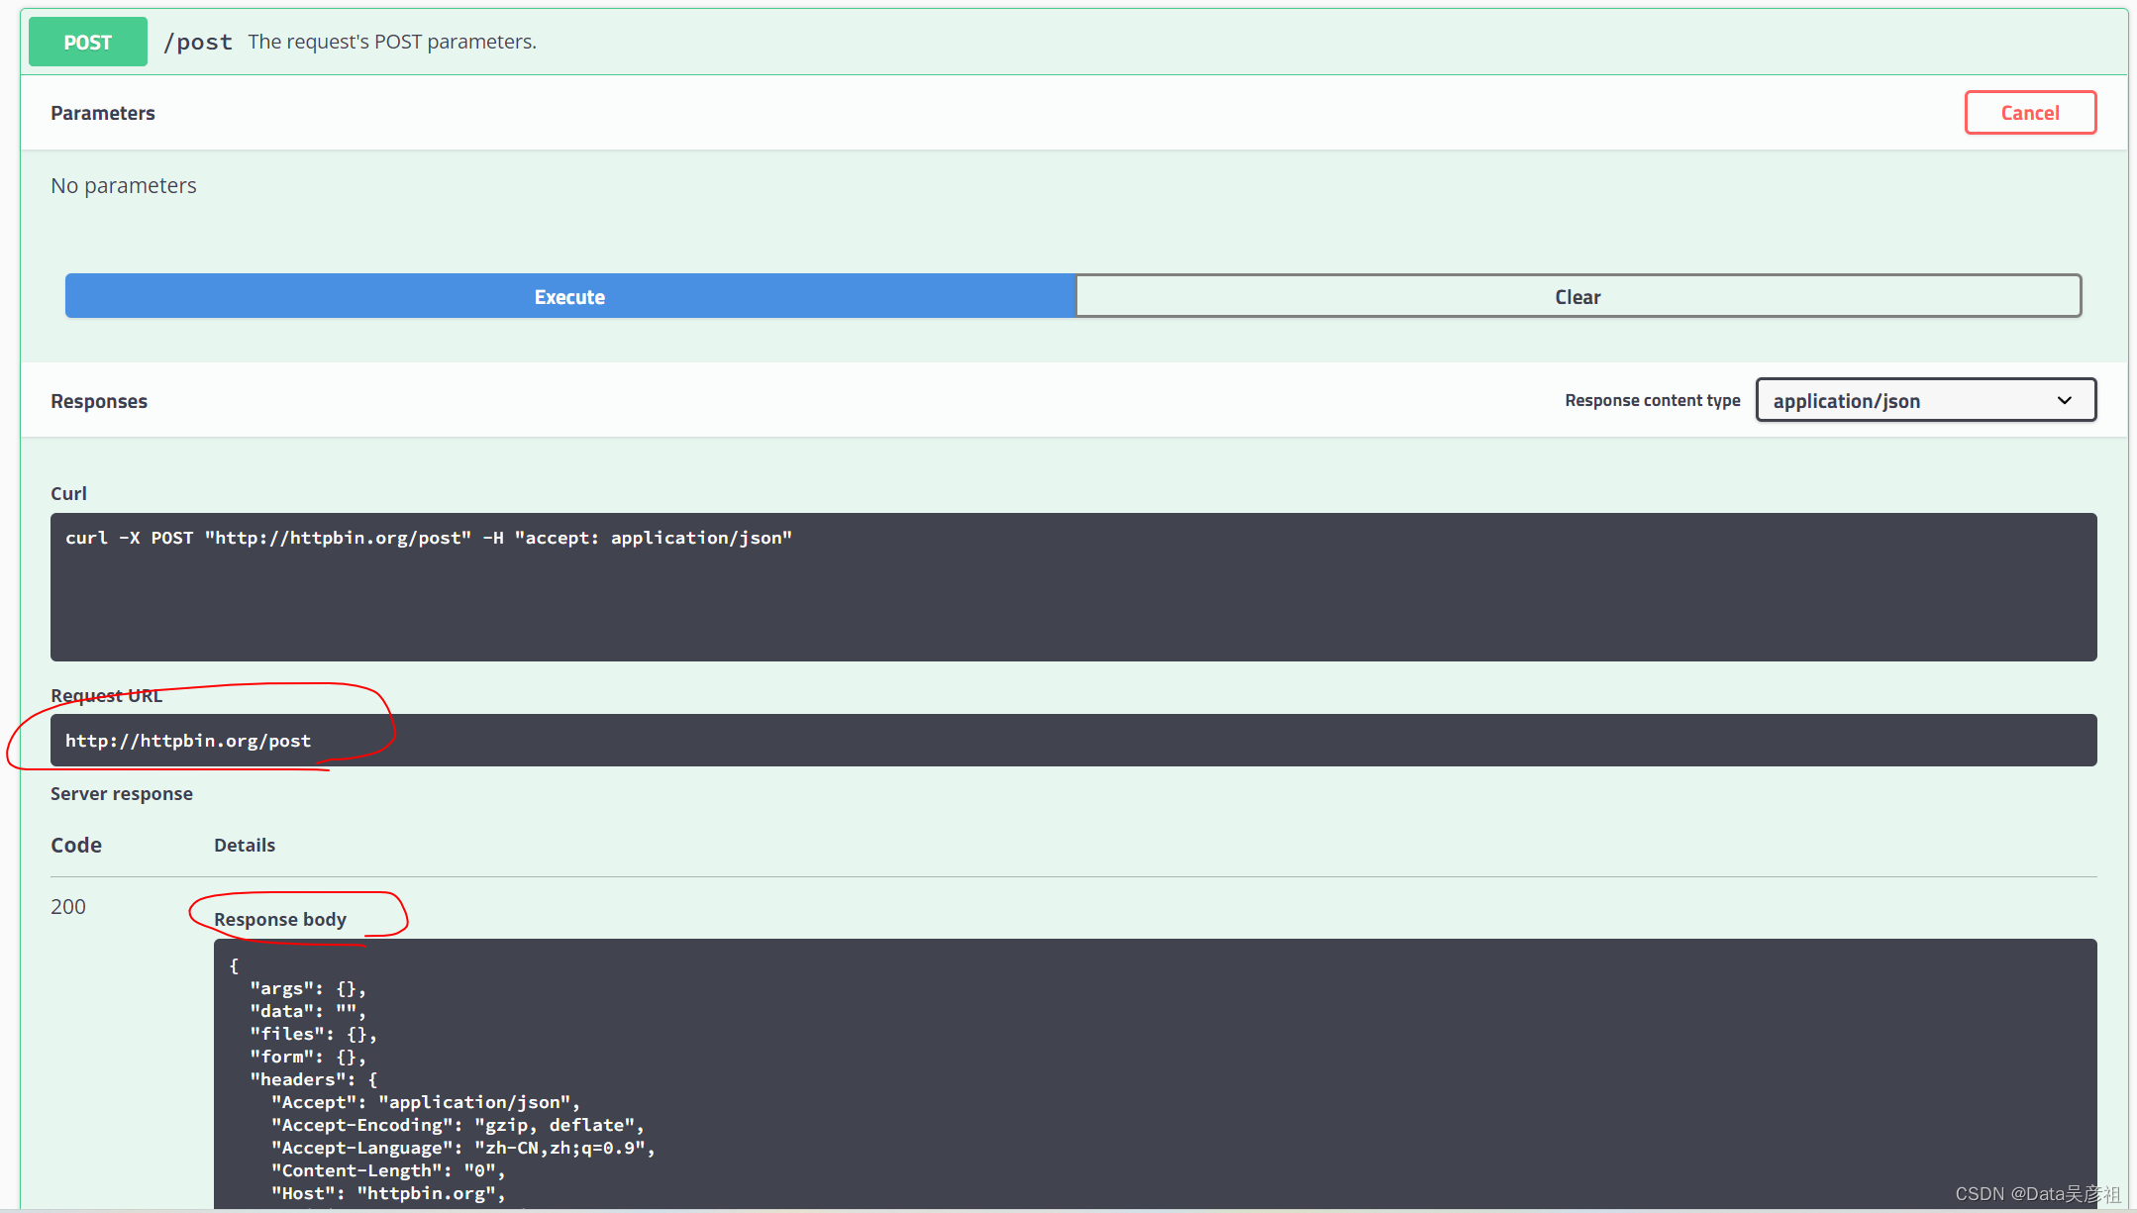Screen dimensions: 2137x1213
Task: Click the Request URL http://httpbin.org/post
Action: click(188, 741)
